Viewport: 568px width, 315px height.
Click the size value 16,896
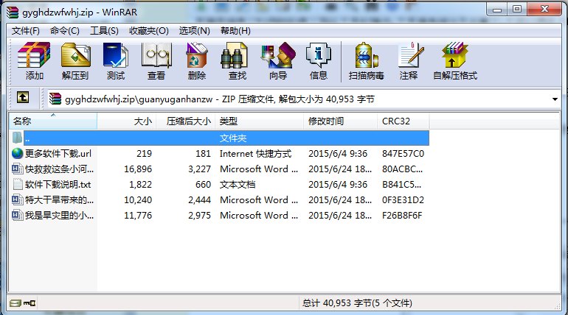(x=138, y=169)
